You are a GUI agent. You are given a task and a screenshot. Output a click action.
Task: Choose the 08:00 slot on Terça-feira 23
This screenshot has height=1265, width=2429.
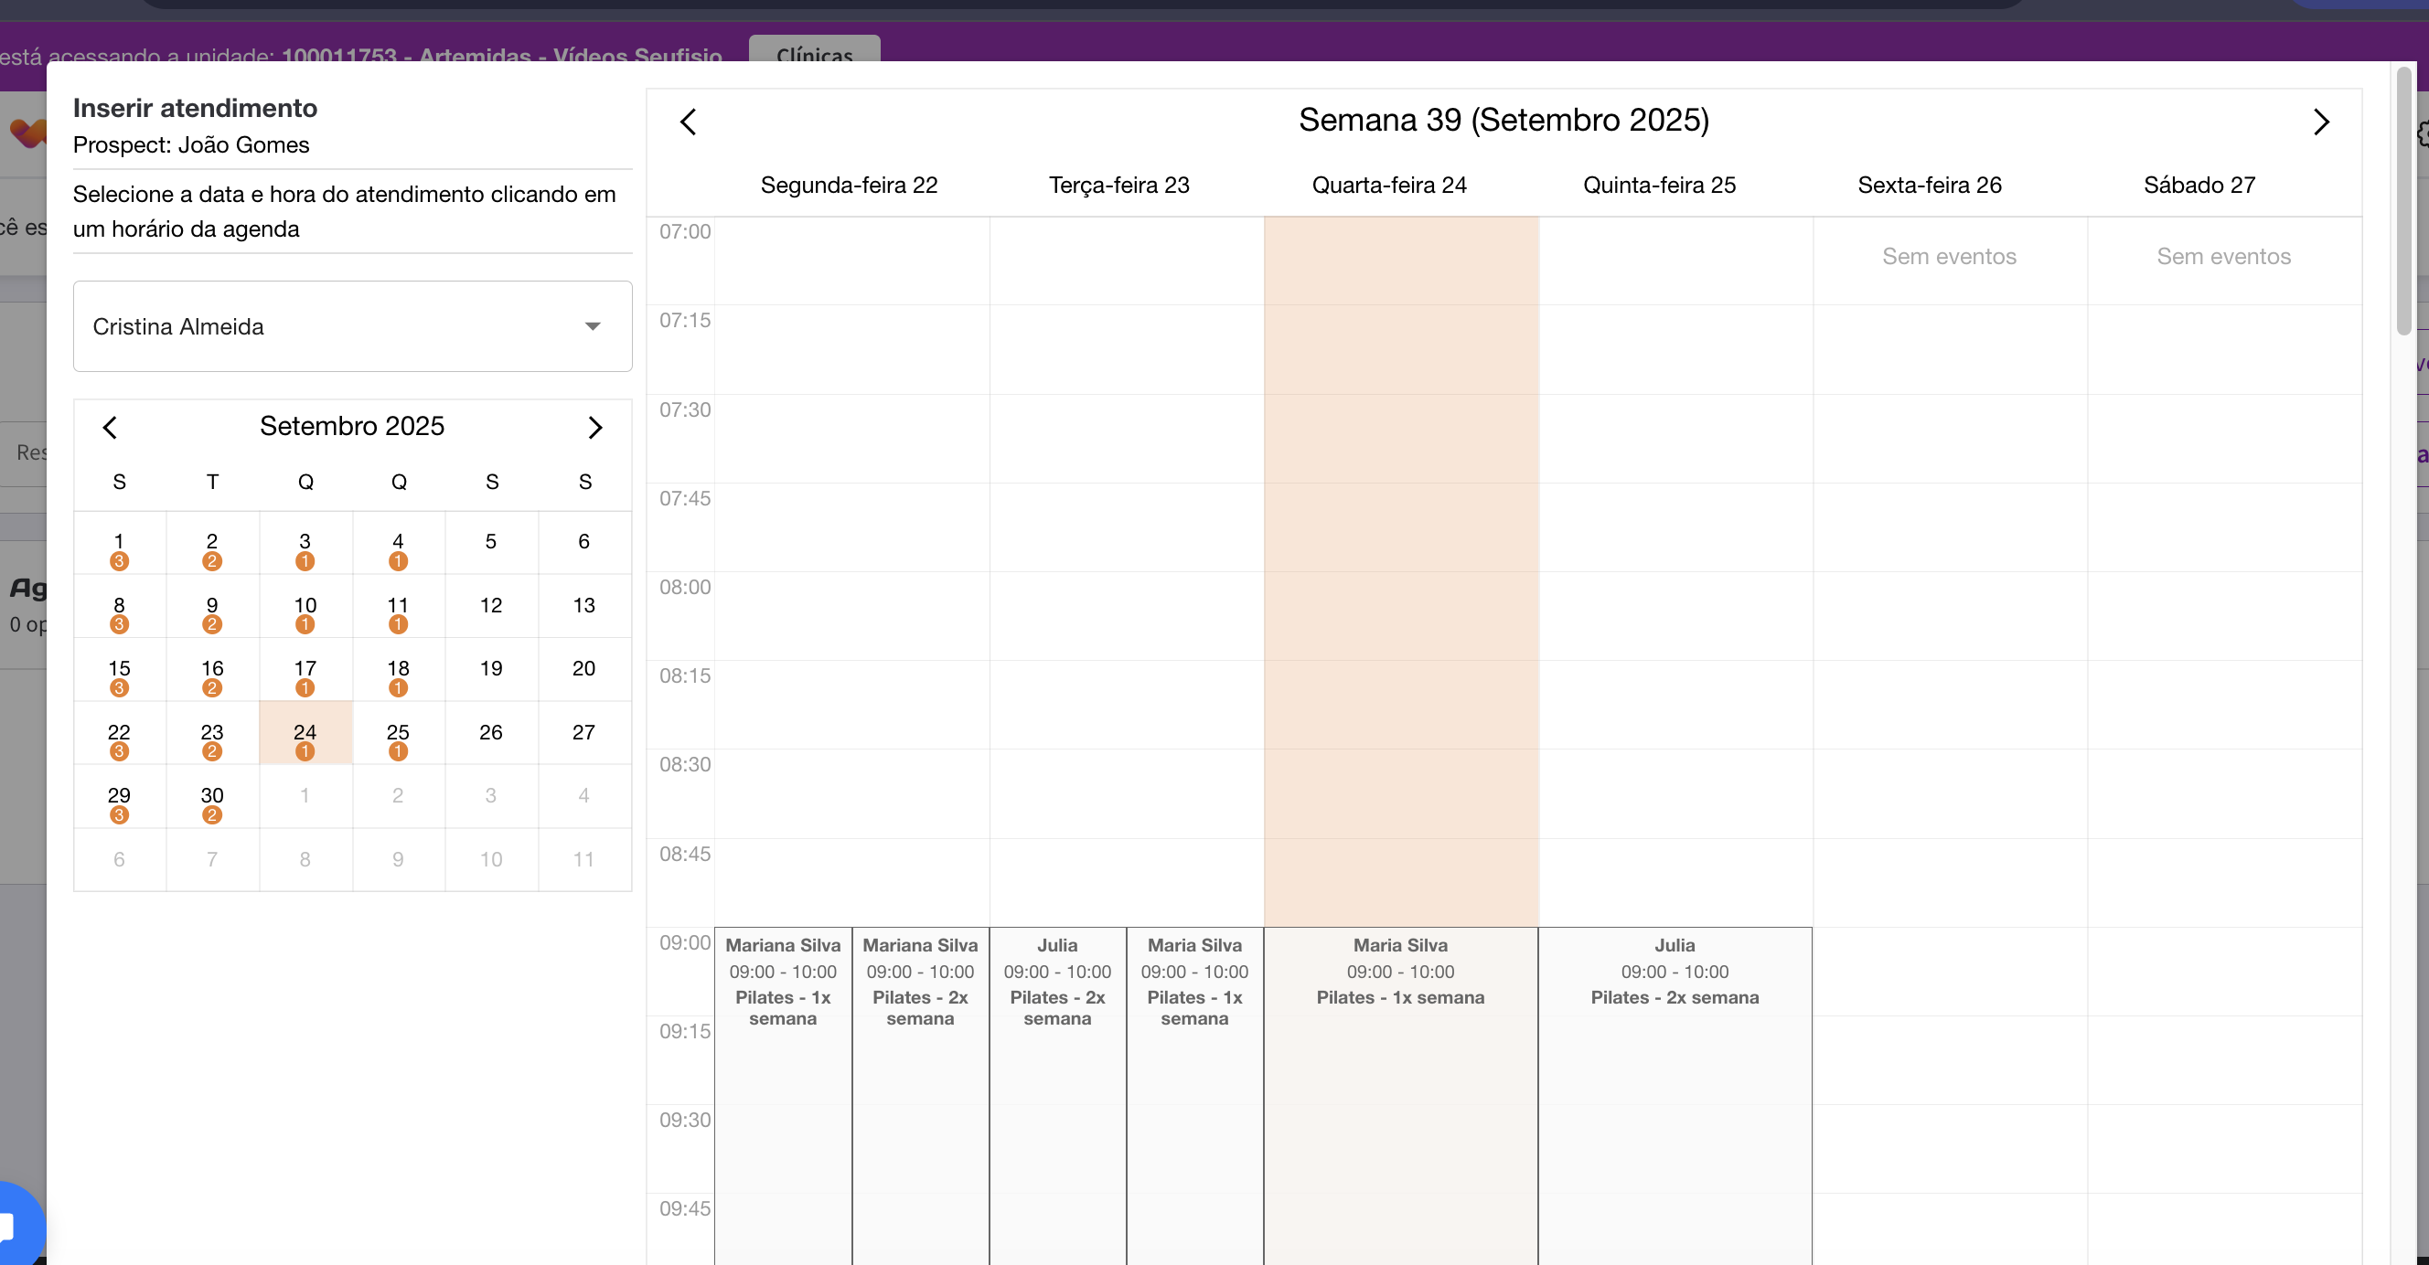(1126, 614)
